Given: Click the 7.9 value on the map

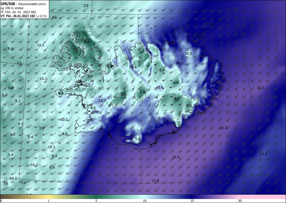Looking at the screenshot, I should pos(86,6).
